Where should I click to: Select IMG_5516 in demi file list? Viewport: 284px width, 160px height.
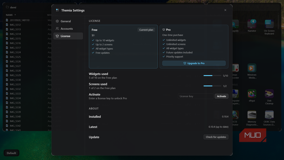[x=15, y=43]
